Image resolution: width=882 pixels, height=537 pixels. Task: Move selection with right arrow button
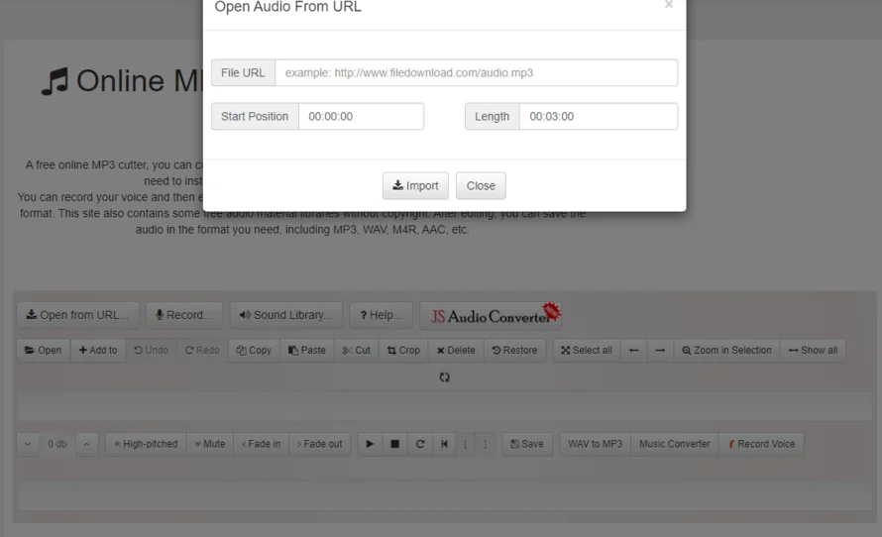[x=660, y=351]
